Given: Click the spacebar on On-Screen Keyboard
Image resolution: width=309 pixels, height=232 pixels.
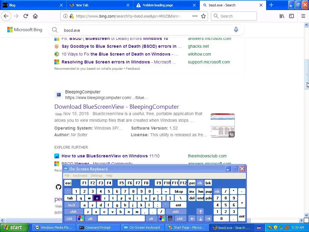Looking at the screenshot, I should pyautogui.click(x=121, y=219).
